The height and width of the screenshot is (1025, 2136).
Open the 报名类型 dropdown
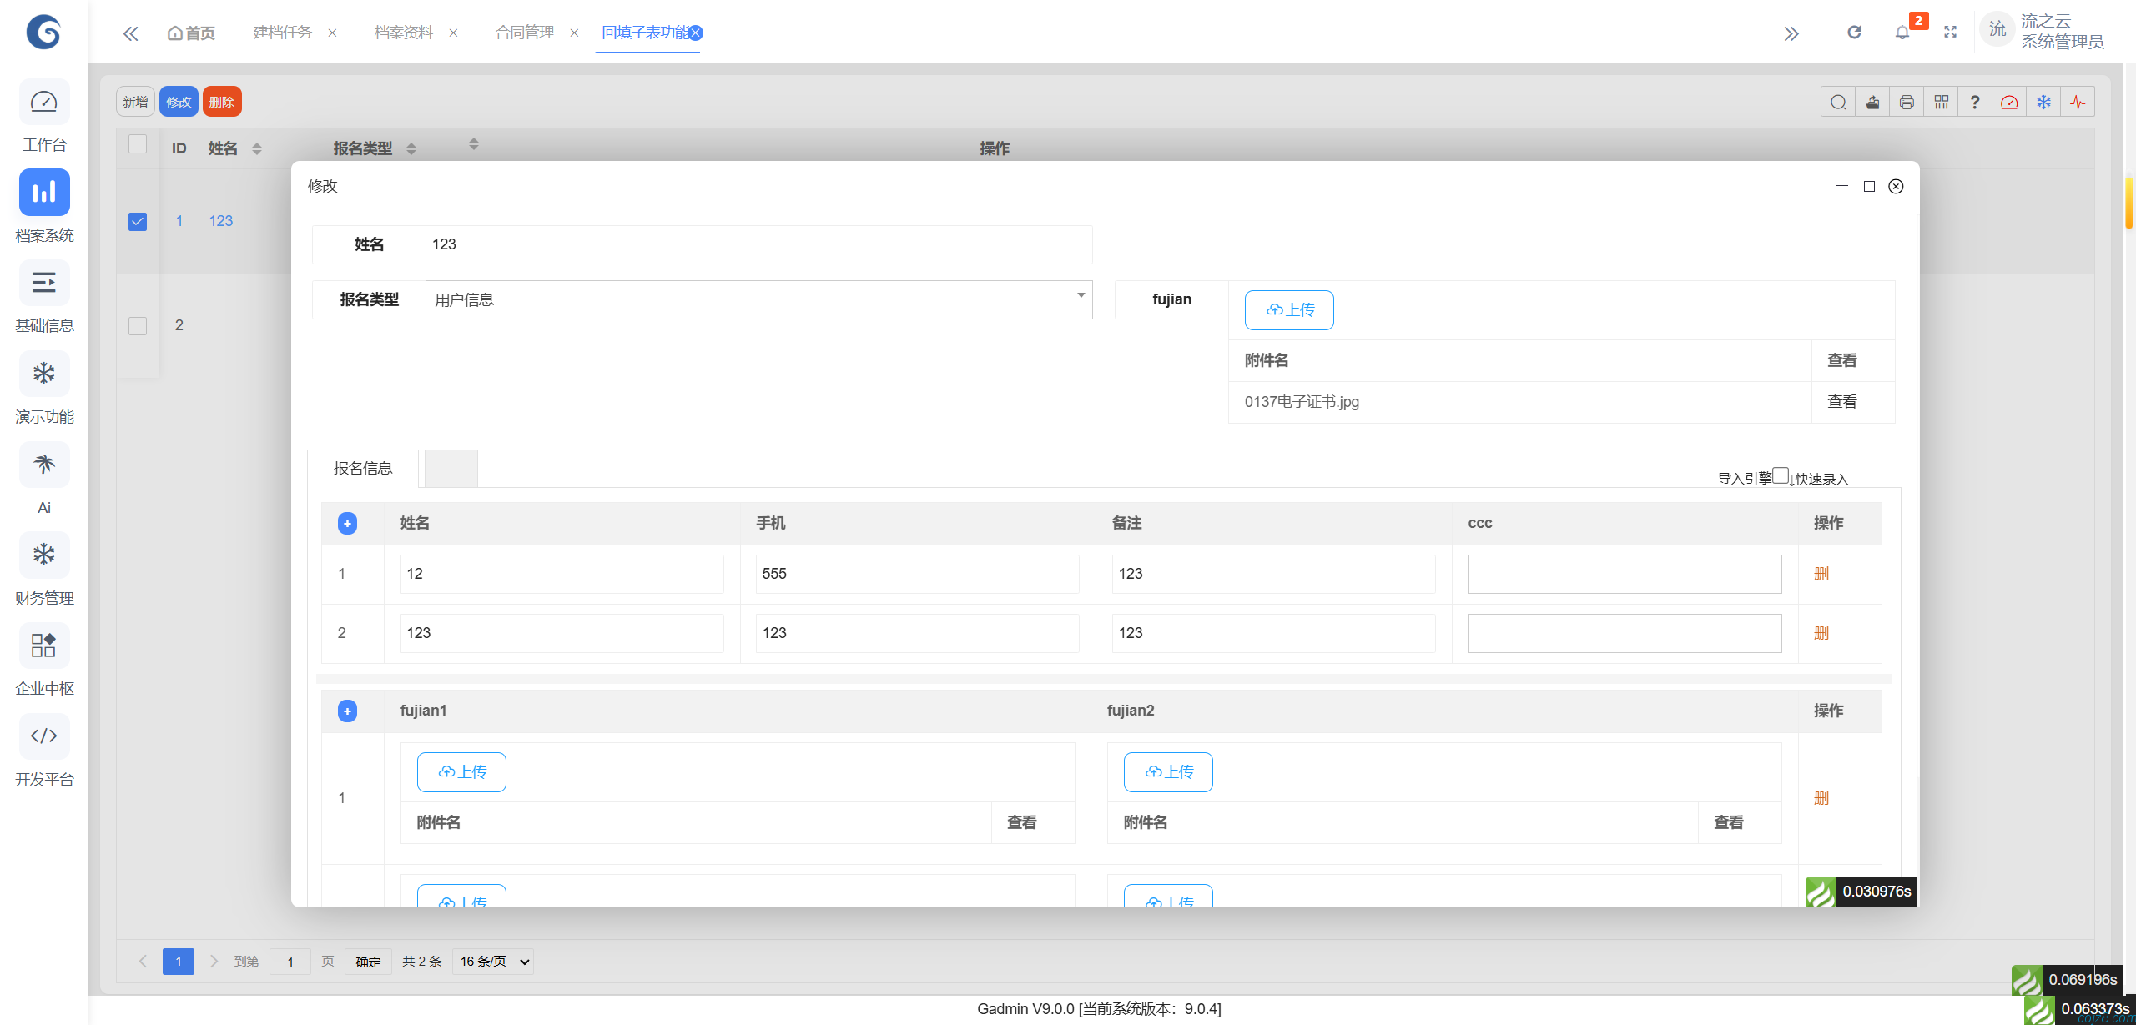(758, 299)
